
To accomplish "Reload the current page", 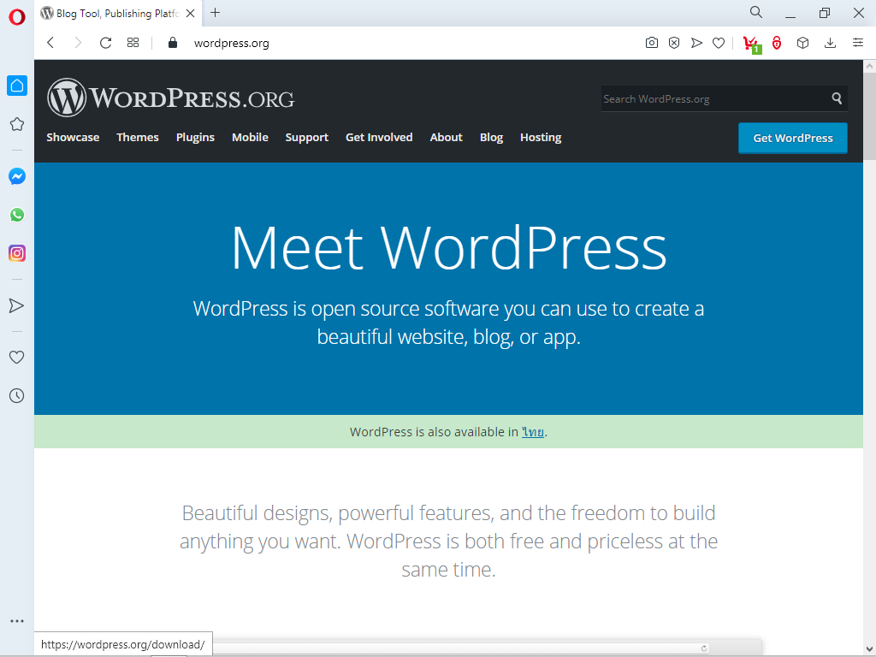I will 105,43.
